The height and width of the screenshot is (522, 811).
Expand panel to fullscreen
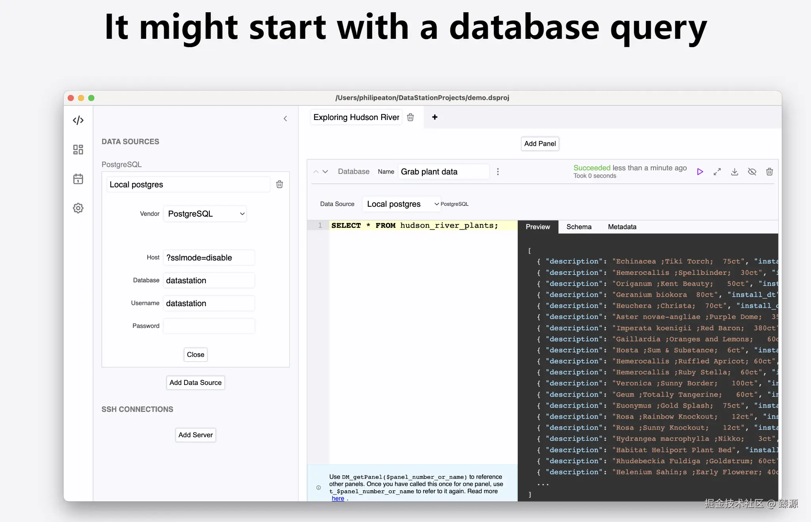click(x=717, y=172)
